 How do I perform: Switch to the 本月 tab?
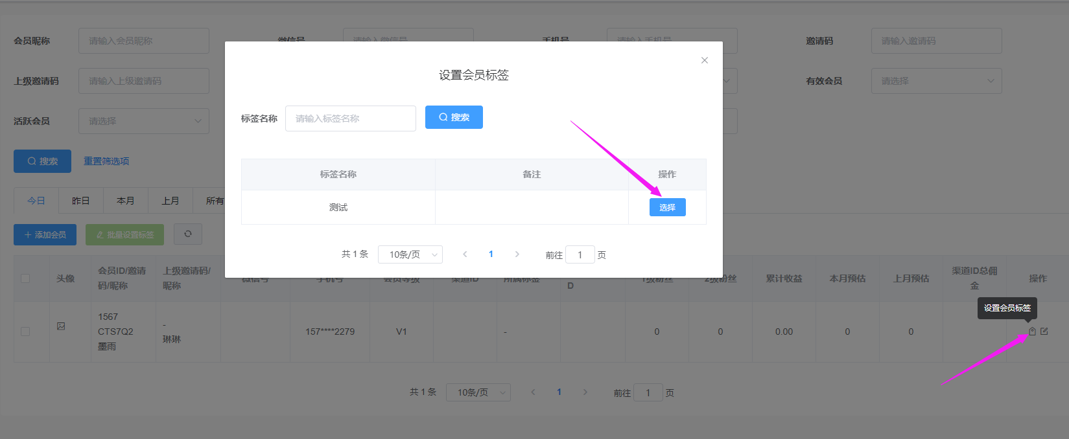pyautogui.click(x=126, y=201)
